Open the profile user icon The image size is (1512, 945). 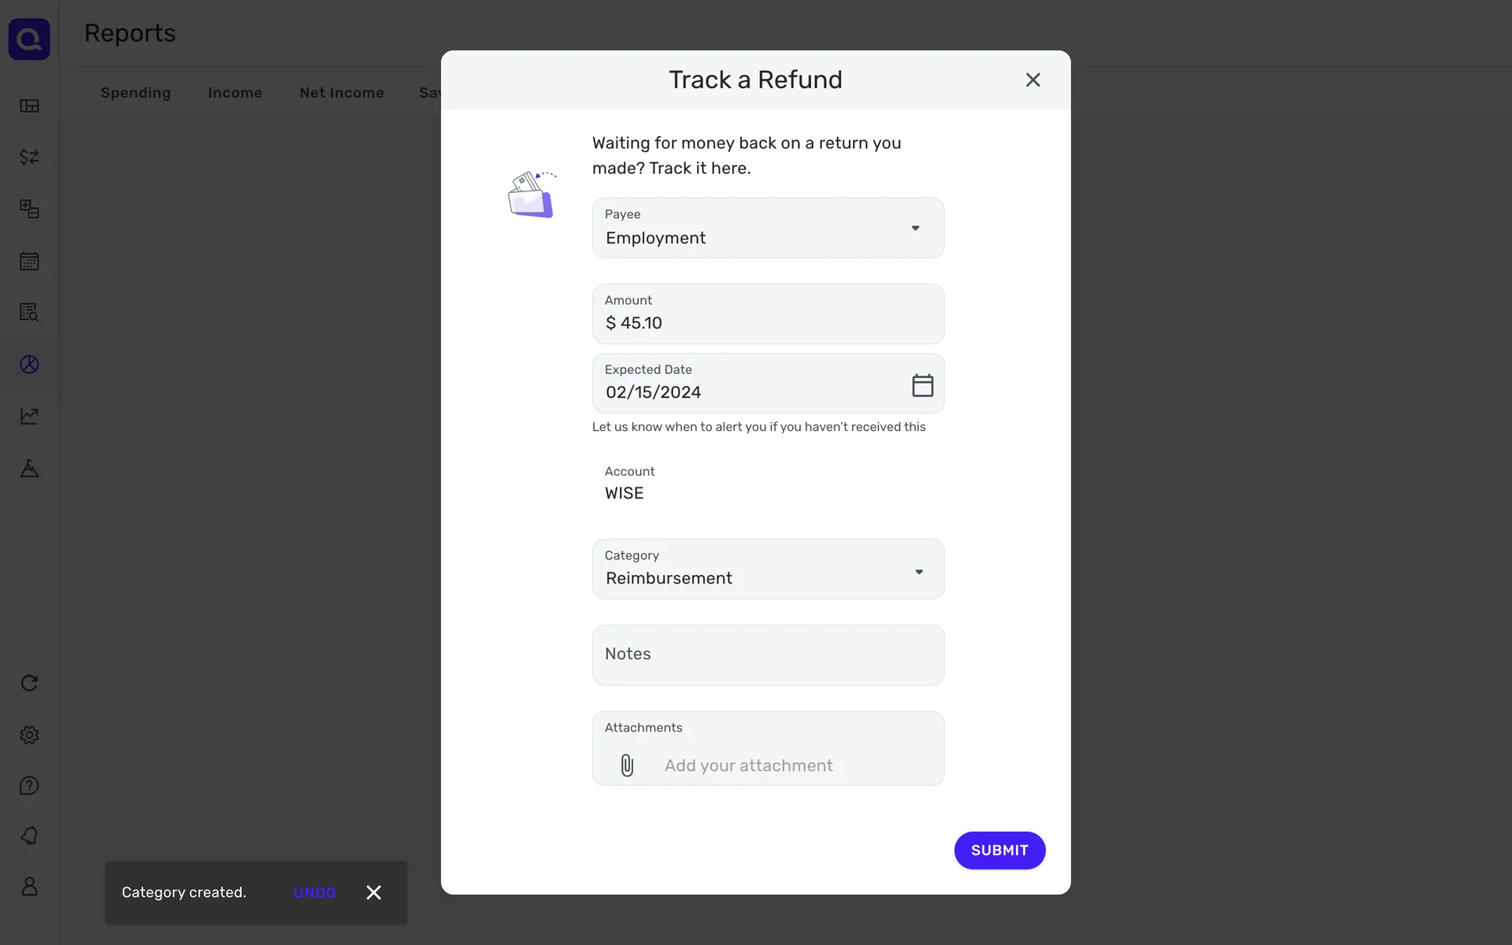pos(29,887)
